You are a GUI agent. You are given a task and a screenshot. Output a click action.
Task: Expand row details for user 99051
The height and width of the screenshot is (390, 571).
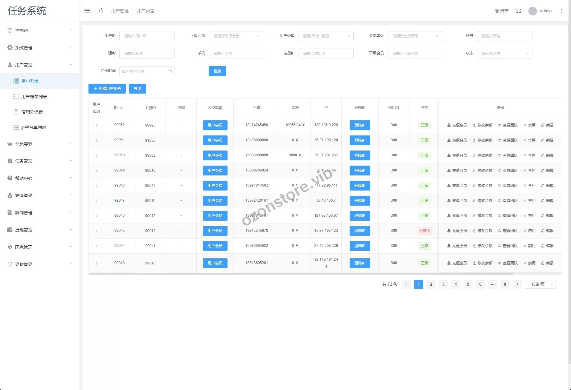[x=97, y=140]
